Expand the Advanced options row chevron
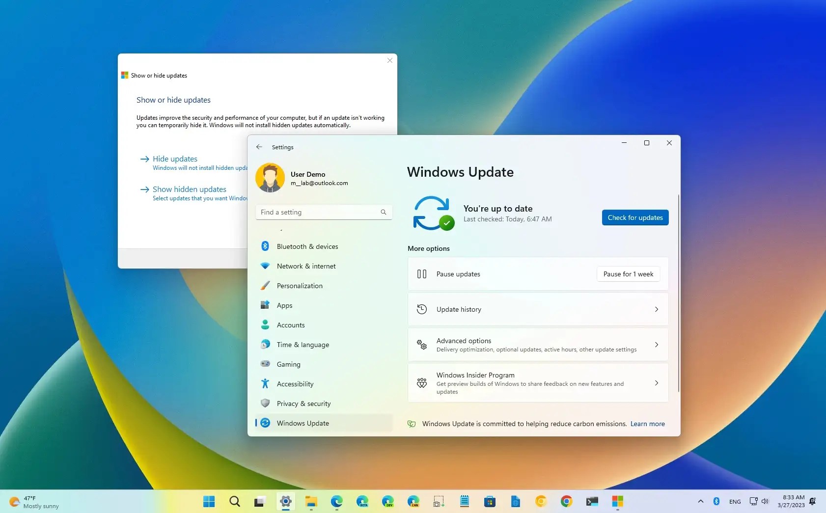The height and width of the screenshot is (513, 826). [x=657, y=345]
